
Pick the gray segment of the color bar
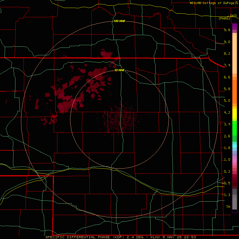(234, 199)
